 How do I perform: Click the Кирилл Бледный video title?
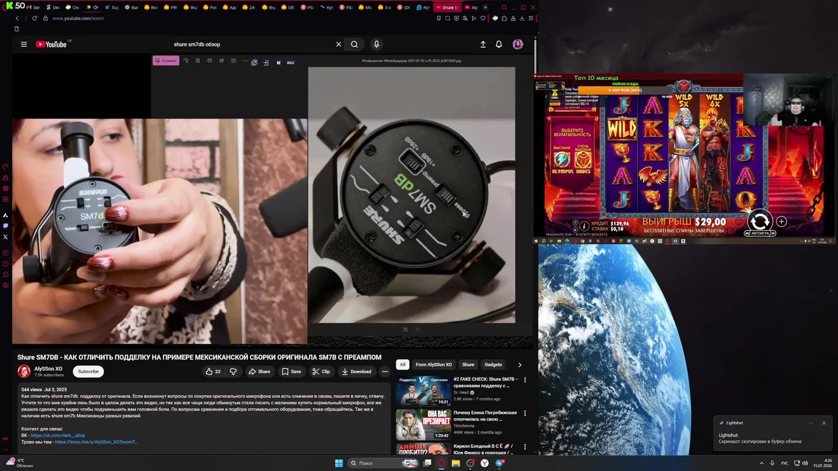pyautogui.click(x=485, y=449)
